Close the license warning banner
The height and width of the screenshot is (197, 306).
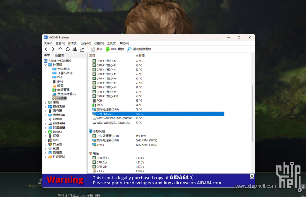click(x=252, y=176)
